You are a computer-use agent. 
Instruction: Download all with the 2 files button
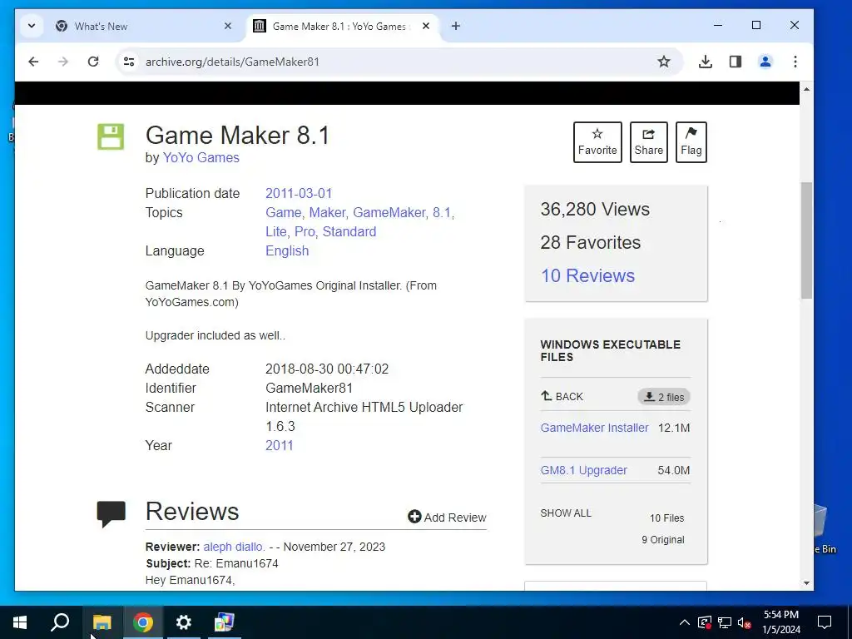click(x=664, y=397)
